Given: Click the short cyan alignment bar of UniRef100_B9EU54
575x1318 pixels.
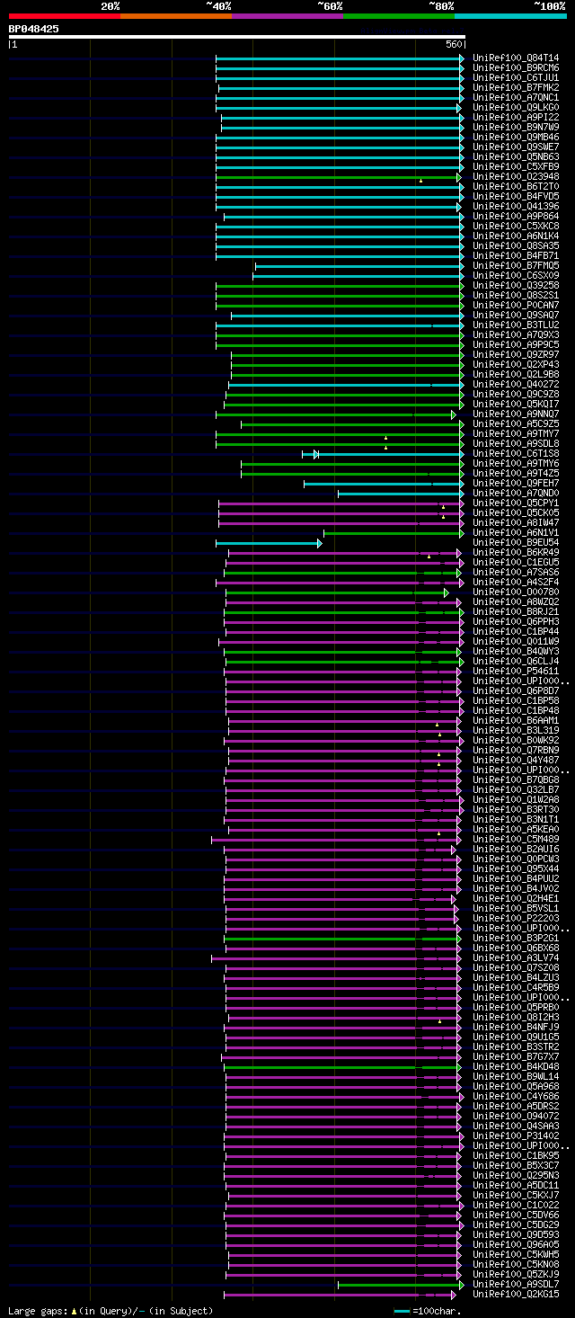Looking at the screenshot, I should coord(269,542).
